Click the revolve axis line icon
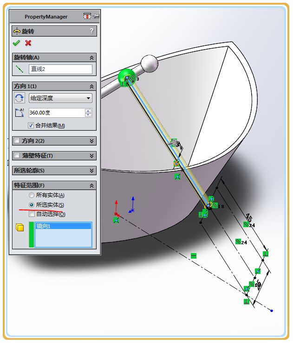This screenshot has height=343, width=293. (20, 69)
